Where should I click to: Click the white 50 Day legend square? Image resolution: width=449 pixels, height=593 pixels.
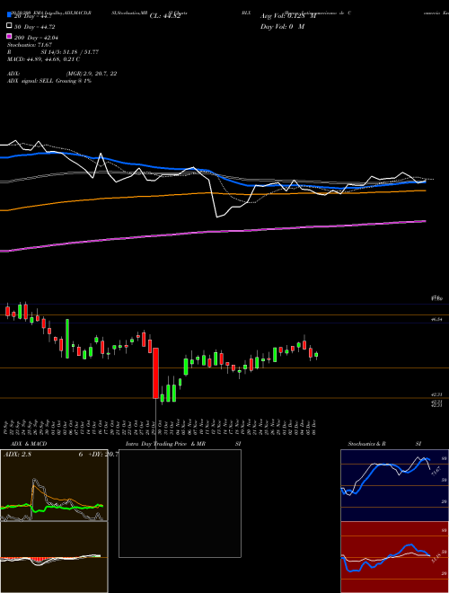coord(9,26)
